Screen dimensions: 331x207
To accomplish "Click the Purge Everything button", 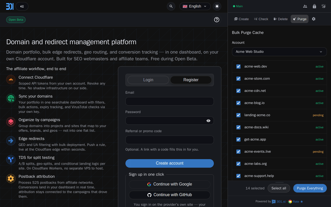I will pos(310,188).
